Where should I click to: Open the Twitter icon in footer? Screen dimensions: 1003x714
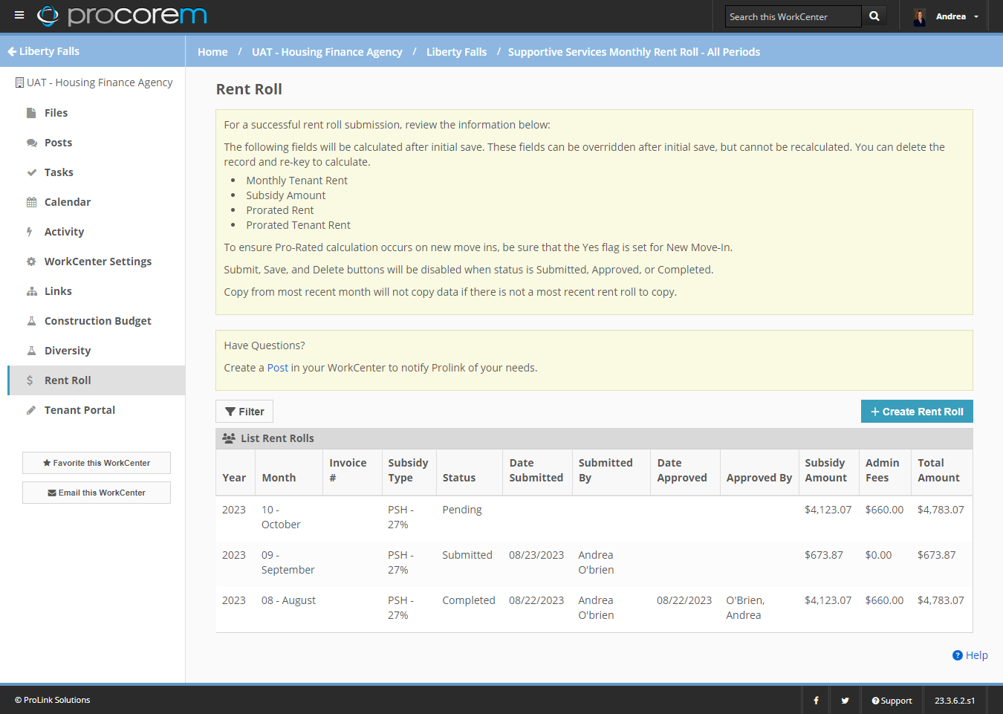point(845,700)
